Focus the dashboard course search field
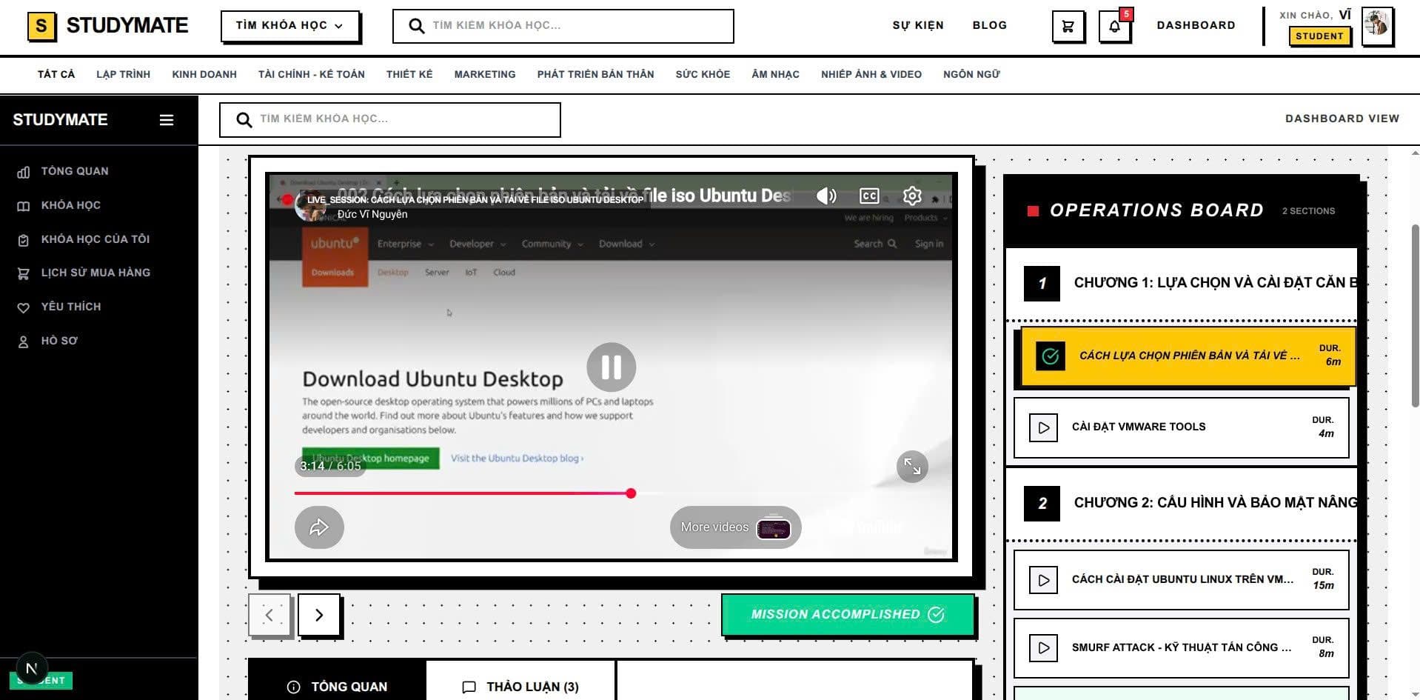1420x700 pixels. [390, 119]
